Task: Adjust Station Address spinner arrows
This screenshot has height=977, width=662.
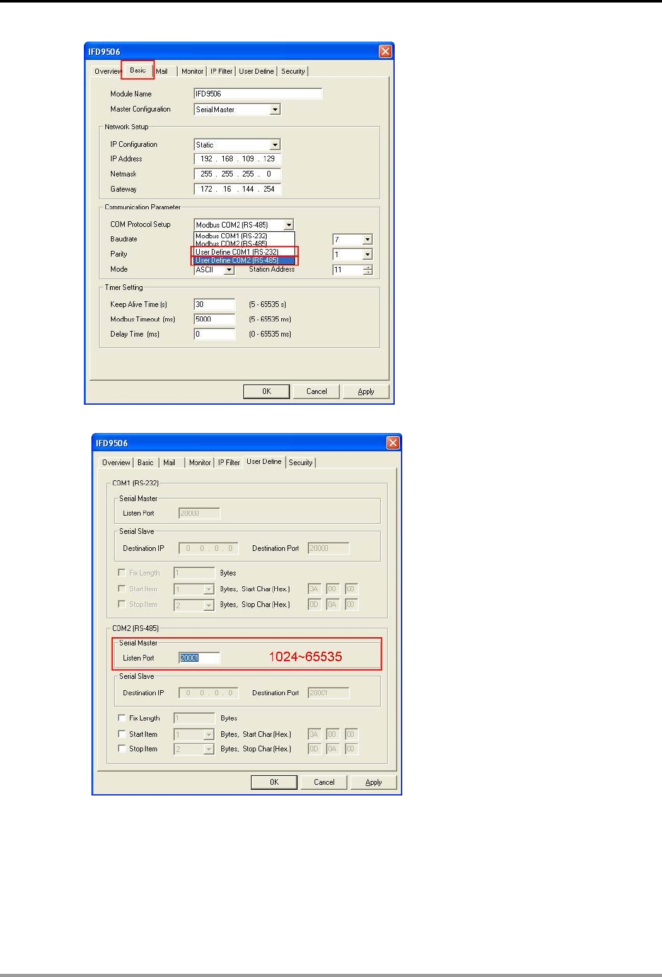Action: (x=368, y=270)
